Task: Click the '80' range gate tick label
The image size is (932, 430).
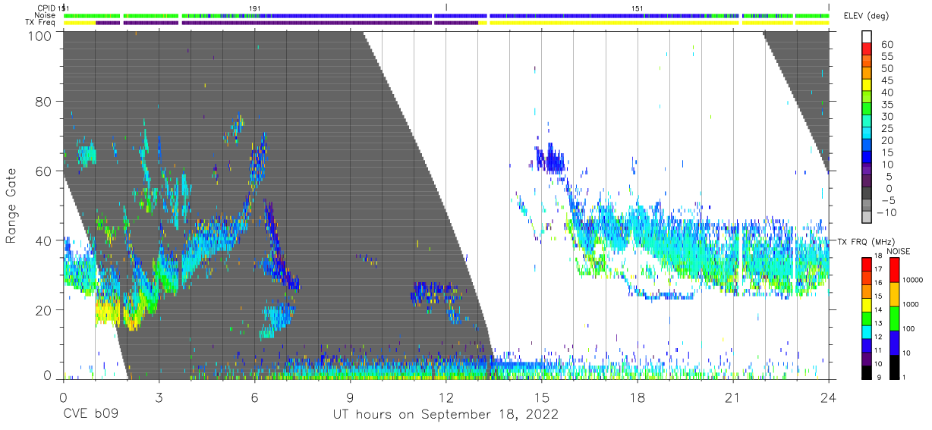Action: click(43, 102)
